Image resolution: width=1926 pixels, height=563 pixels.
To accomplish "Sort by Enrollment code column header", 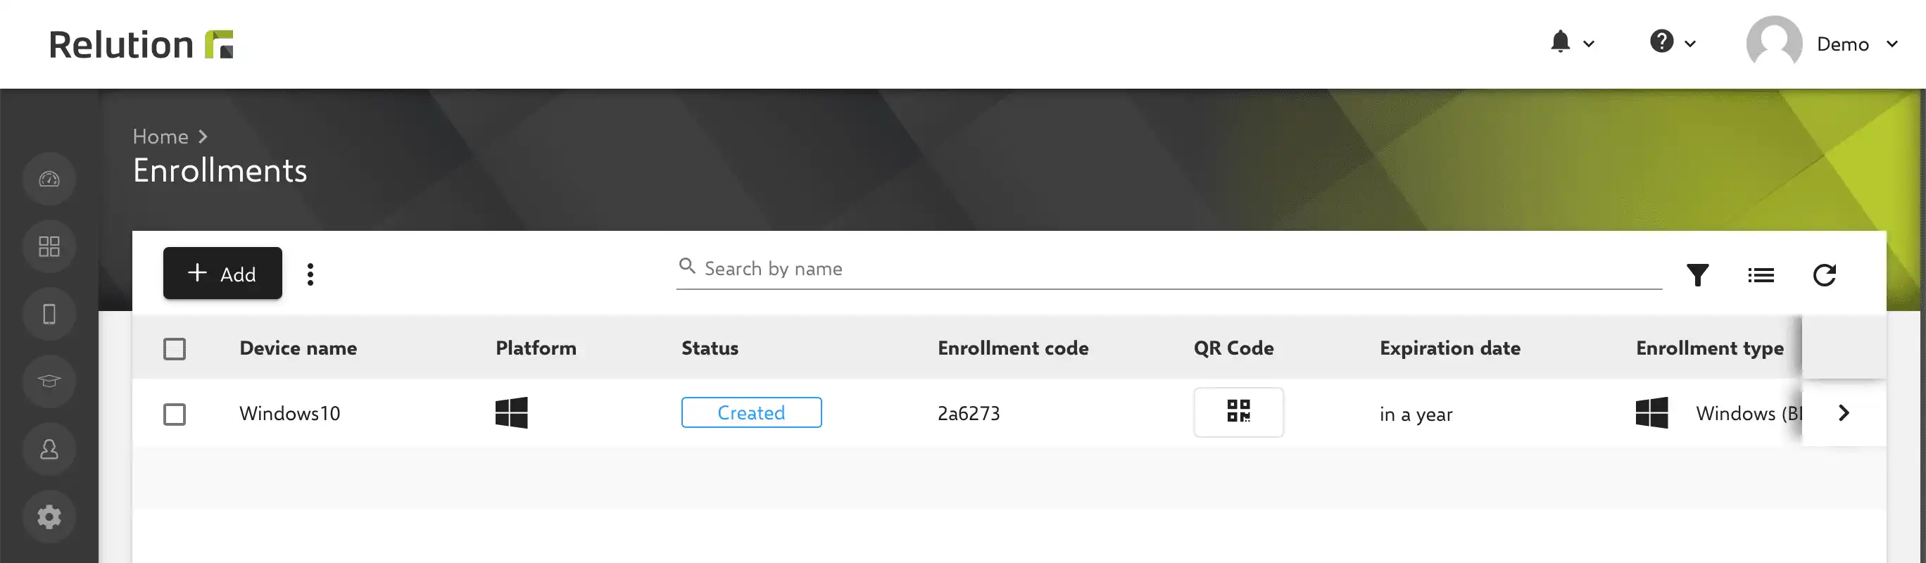I will pyautogui.click(x=1013, y=348).
